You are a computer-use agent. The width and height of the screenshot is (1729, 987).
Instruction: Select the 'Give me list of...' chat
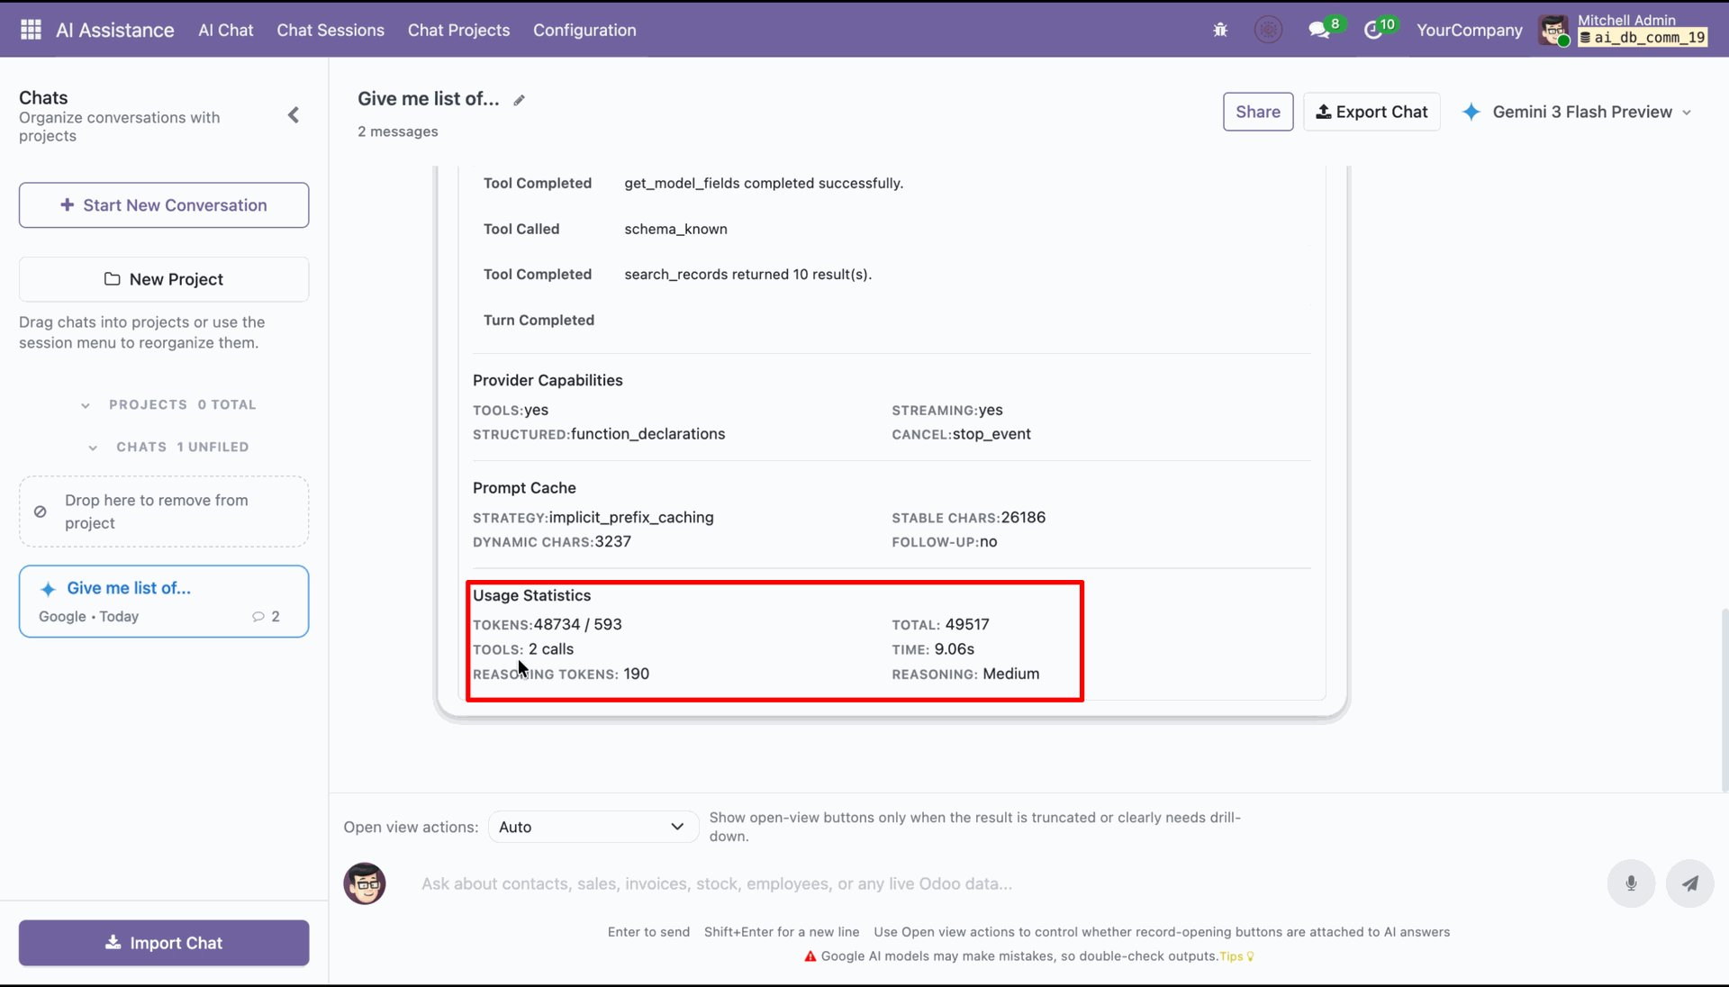(x=164, y=602)
